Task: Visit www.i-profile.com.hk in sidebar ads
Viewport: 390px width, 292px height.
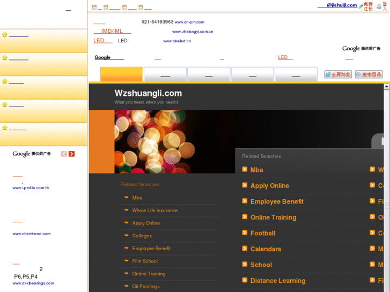Action: (31, 188)
